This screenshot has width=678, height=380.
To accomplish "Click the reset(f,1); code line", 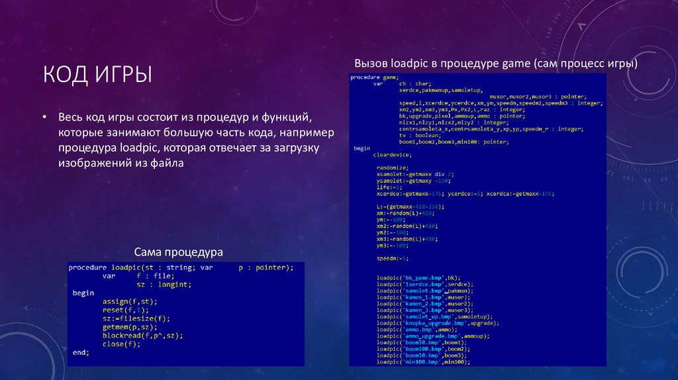I will 125,310.
